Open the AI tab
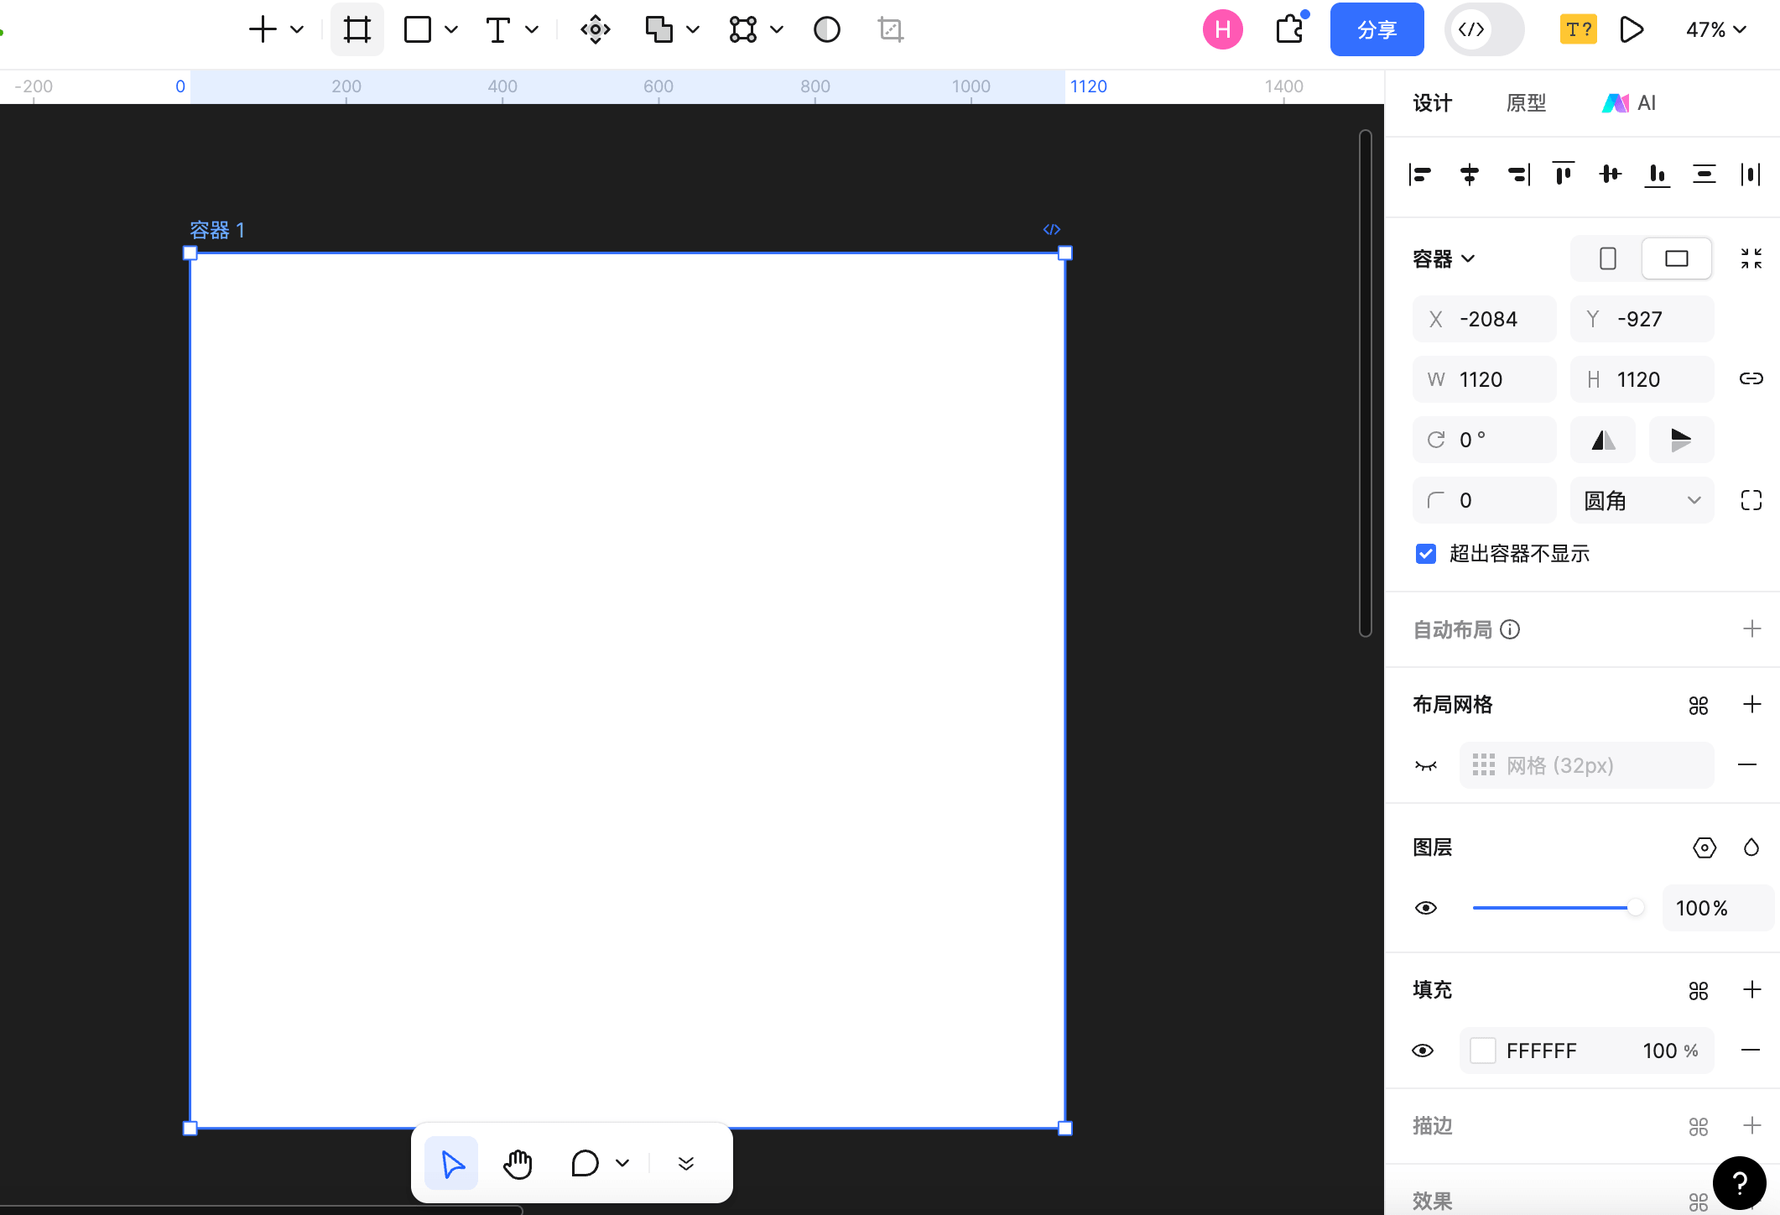Image resolution: width=1780 pixels, height=1215 pixels. click(1629, 103)
